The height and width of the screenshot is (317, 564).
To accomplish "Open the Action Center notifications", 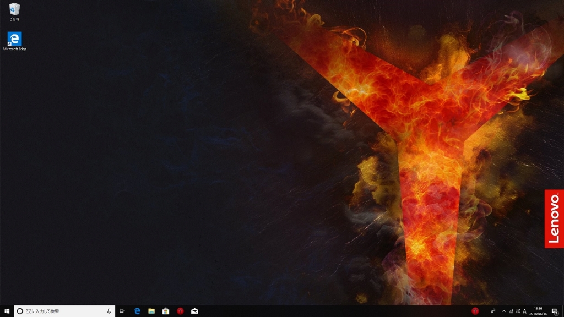I will click(555, 311).
